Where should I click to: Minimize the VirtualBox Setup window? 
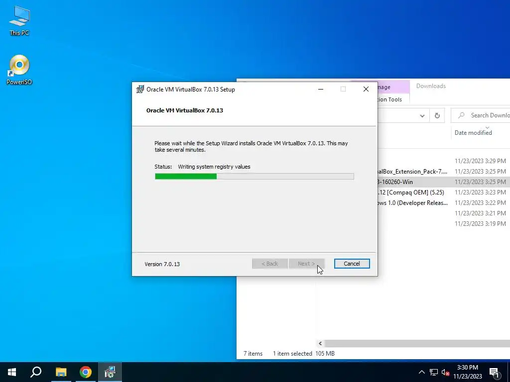[321, 90]
